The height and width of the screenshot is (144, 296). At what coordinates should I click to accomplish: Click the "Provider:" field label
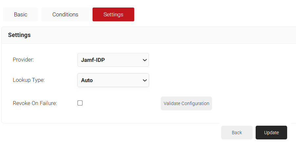(23, 60)
